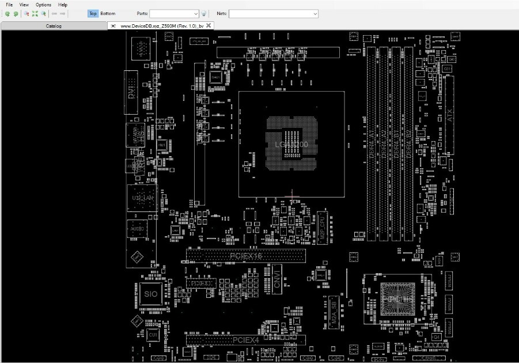Open the Options menu

(43, 5)
